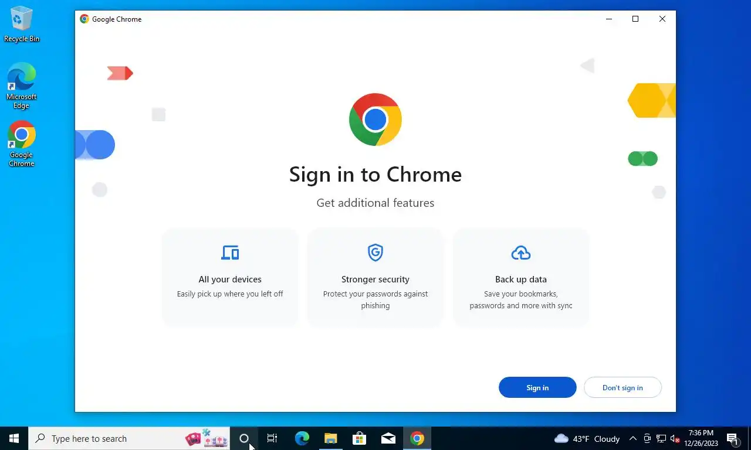Open the weather widget showing 43°F Cloudy
The height and width of the screenshot is (450, 751).
[x=587, y=438]
